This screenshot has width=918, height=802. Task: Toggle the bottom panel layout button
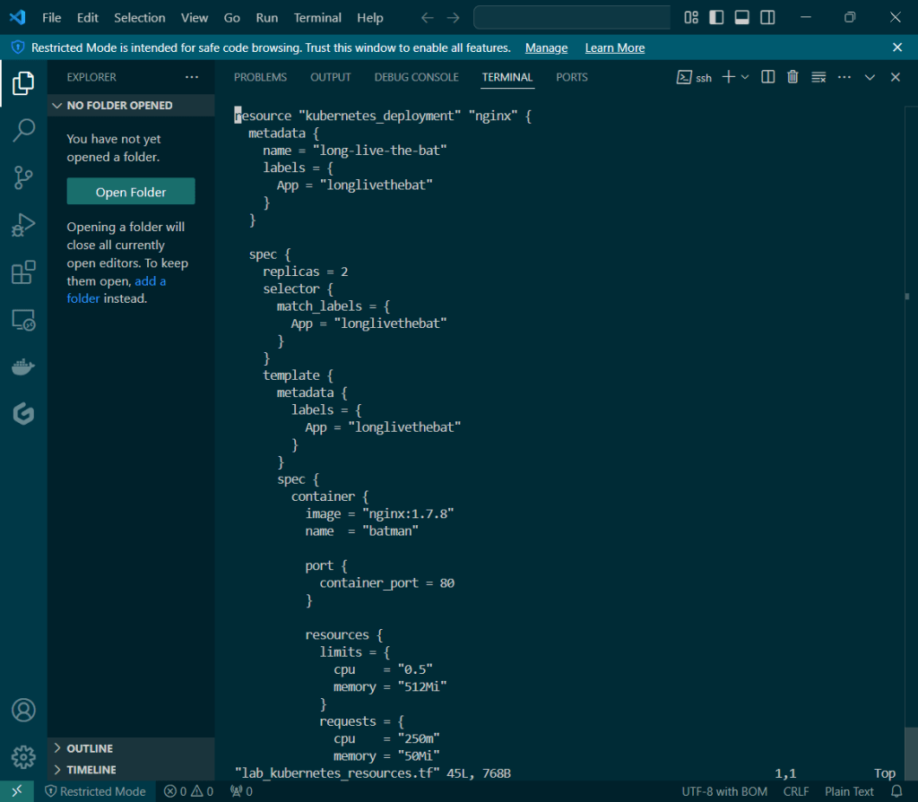(x=741, y=18)
